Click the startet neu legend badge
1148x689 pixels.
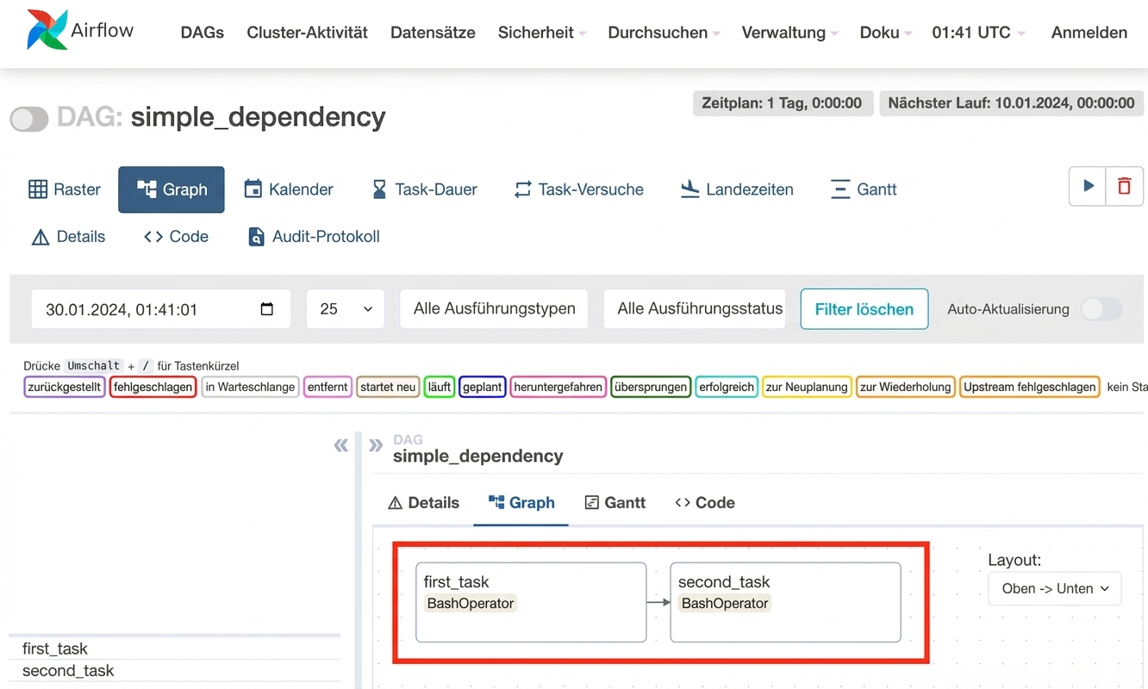click(388, 388)
